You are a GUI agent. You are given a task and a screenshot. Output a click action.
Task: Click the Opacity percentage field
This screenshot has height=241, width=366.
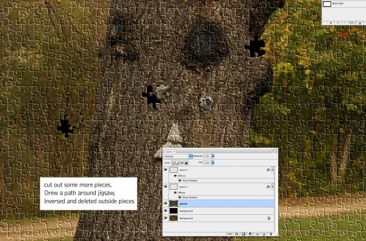coord(207,156)
